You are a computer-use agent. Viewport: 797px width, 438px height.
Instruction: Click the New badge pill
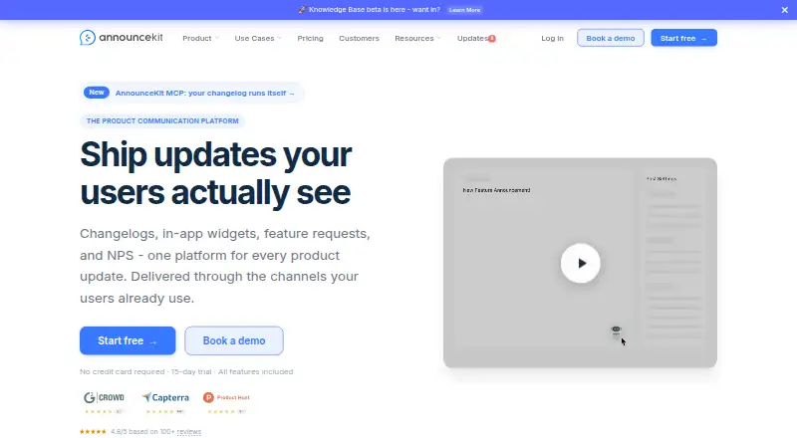click(x=97, y=93)
